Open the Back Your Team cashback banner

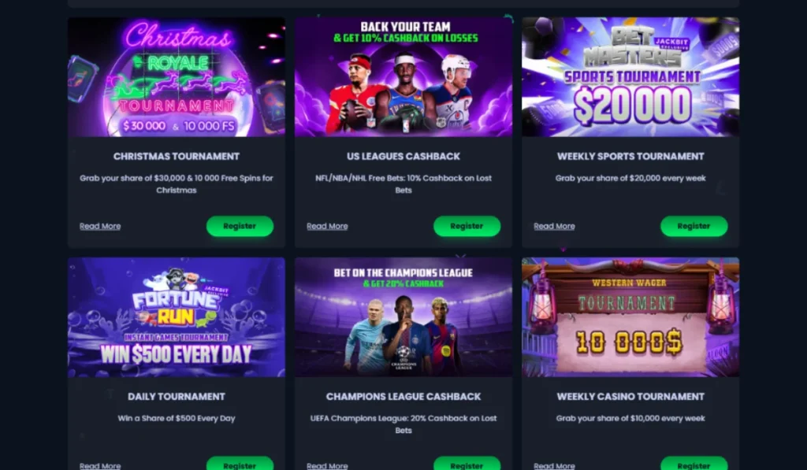point(403,77)
